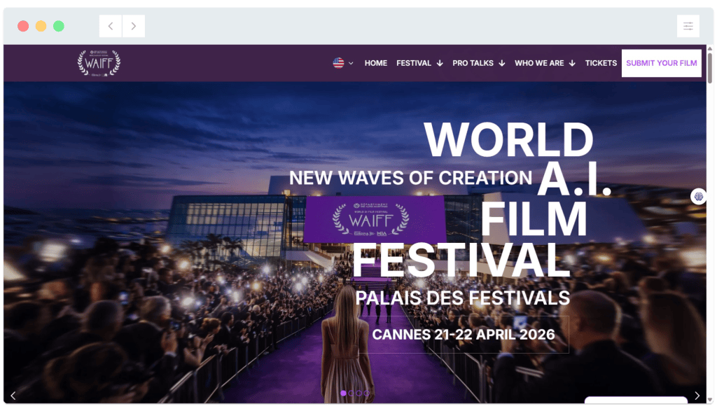The image size is (717, 411).
Task: Select the second carousel dot
Action: pos(351,393)
